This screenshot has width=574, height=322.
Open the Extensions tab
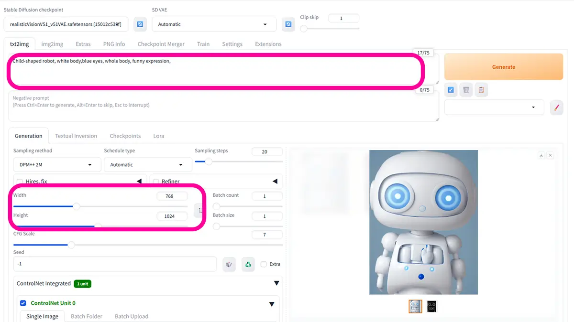point(268,44)
